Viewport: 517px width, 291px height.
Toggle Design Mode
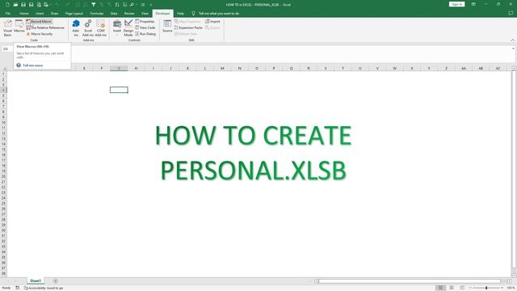[128, 28]
